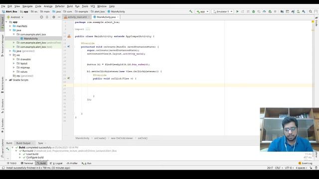Viewport: 319px width, 179px height.
Task: Expand the Load build step
Action: click(x=20, y=154)
